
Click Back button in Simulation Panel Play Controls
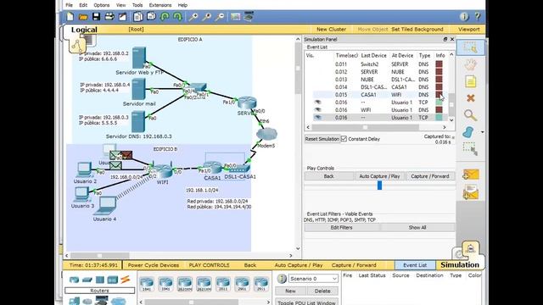(x=328, y=176)
